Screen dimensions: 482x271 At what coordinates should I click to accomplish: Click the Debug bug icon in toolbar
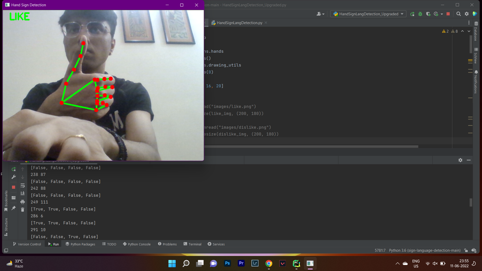(420, 14)
